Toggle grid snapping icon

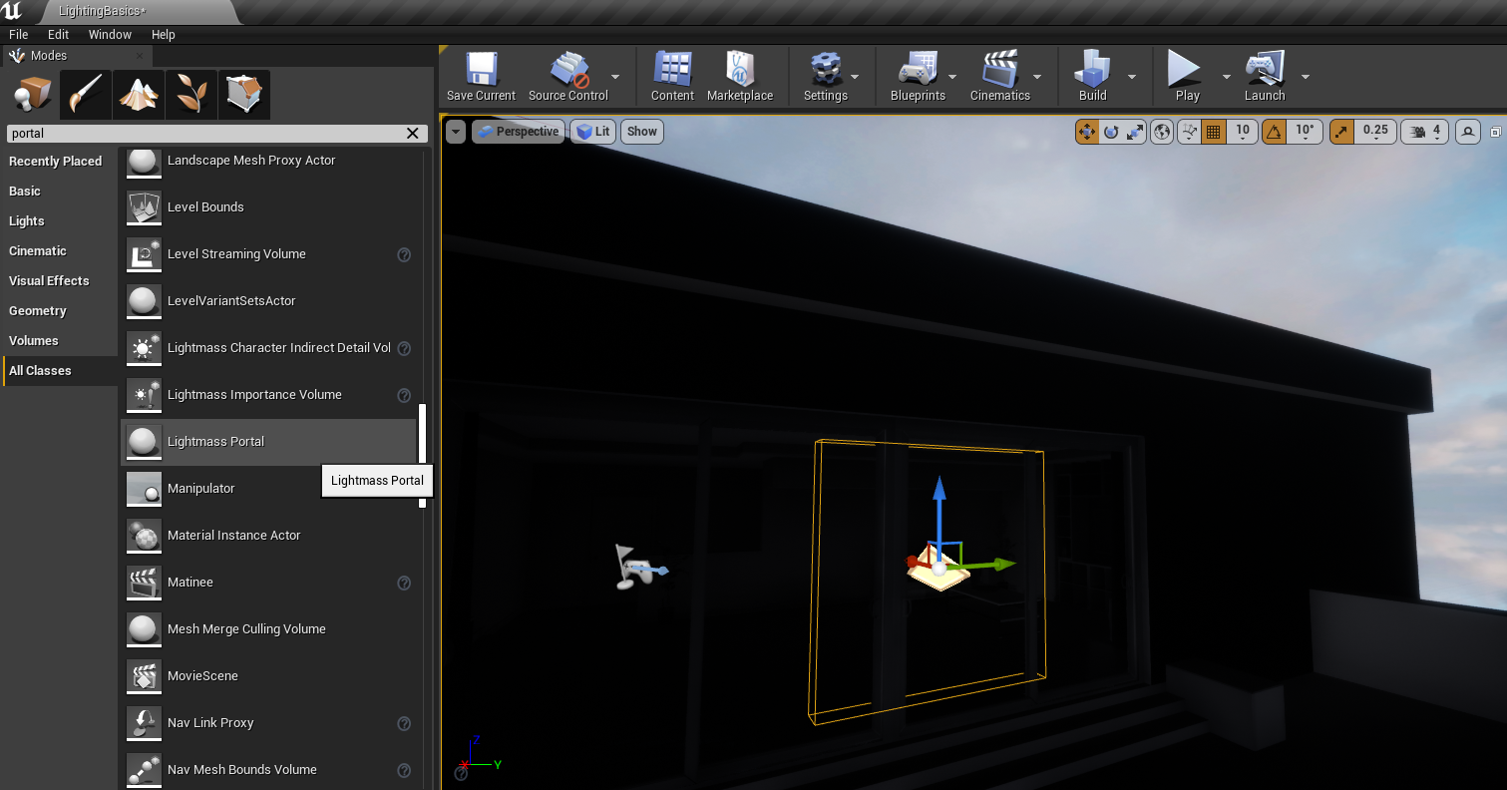click(x=1214, y=132)
